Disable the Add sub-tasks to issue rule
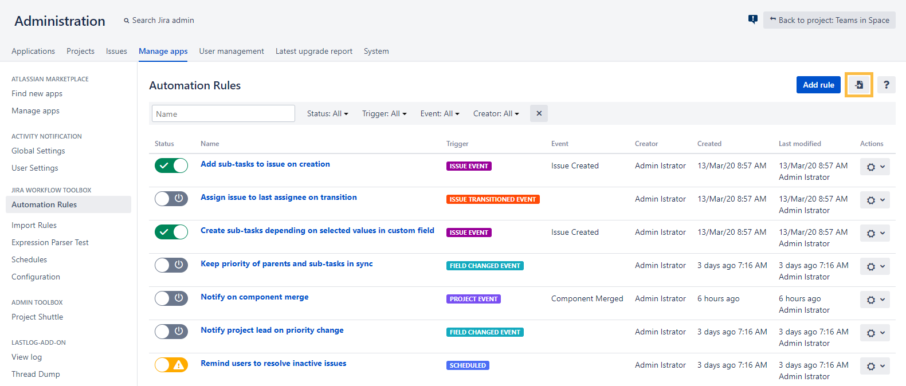906x386 pixels. (x=171, y=166)
